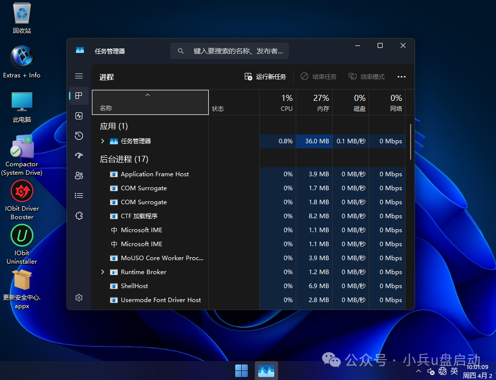Expand the 任务管理器 process row

103,141
